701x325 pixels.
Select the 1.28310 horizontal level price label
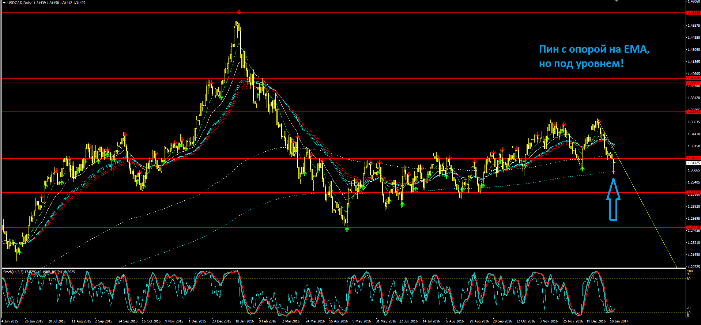click(694, 193)
